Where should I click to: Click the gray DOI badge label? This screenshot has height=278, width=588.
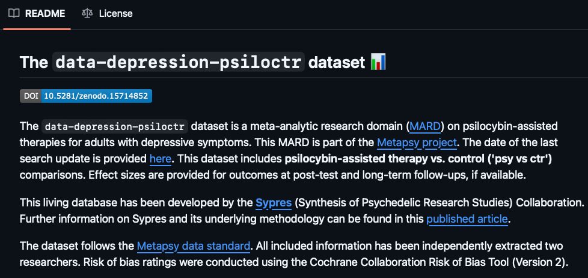tap(31, 96)
